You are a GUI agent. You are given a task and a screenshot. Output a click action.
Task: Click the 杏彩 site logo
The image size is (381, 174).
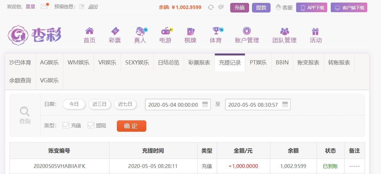pos(34,35)
